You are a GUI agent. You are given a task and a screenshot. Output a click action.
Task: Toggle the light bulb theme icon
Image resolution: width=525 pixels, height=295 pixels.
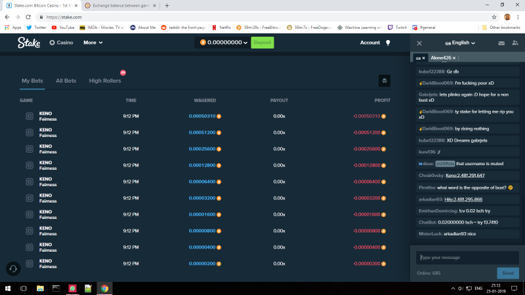pos(388,43)
